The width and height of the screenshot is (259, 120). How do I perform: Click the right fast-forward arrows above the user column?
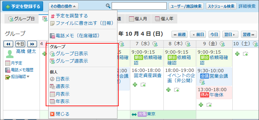coord(32,44)
